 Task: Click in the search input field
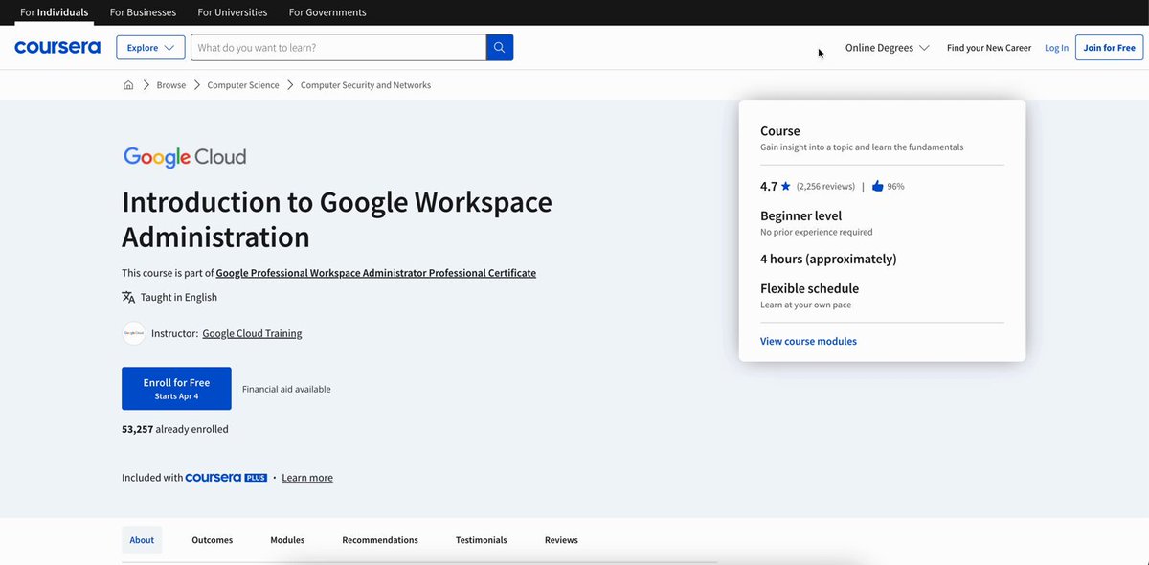[x=338, y=48]
